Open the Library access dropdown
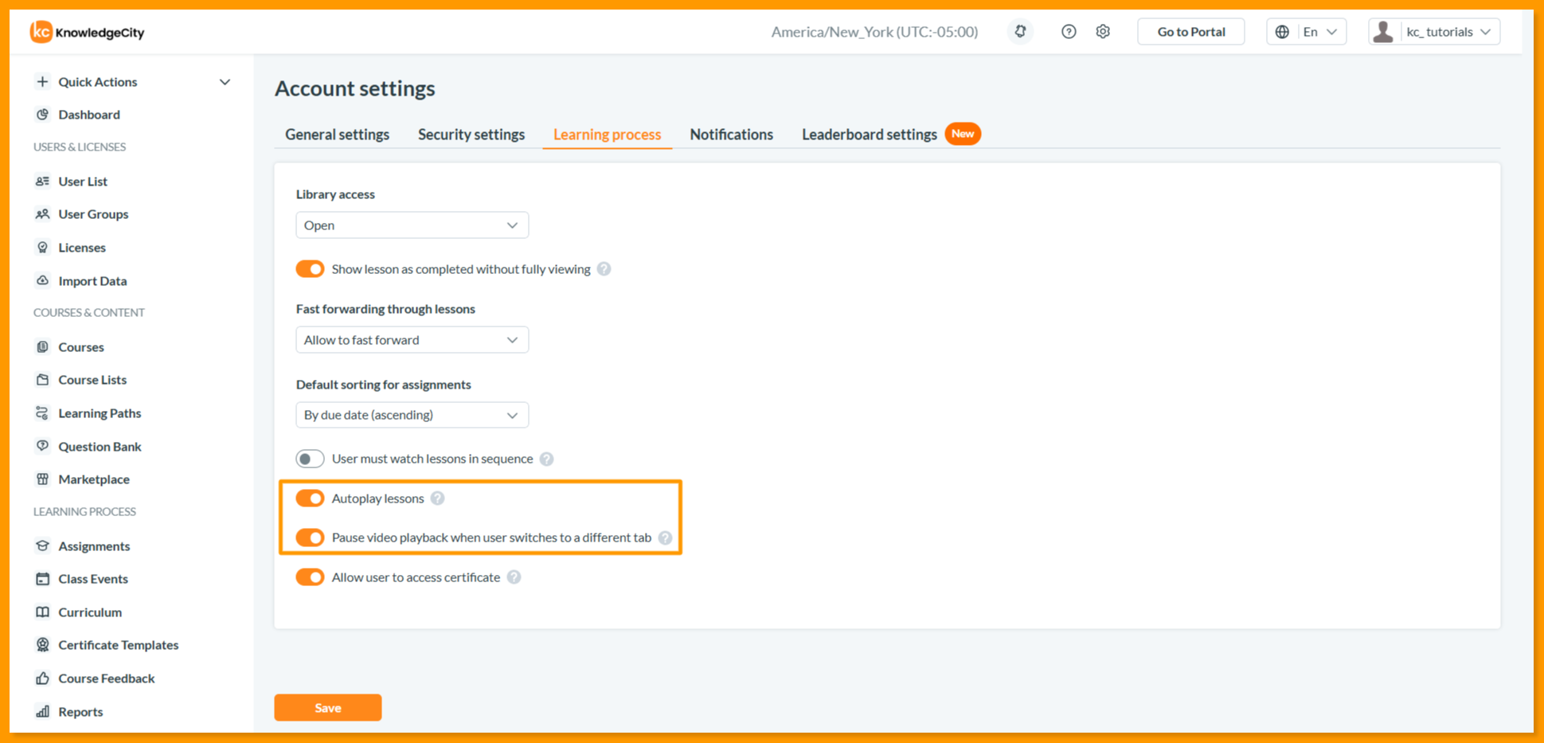This screenshot has height=743, width=1544. (x=412, y=225)
